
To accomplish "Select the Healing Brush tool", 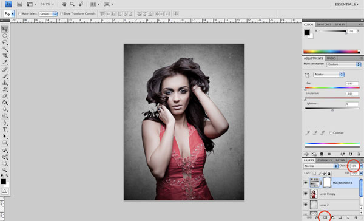I will pyautogui.click(x=5, y=69).
